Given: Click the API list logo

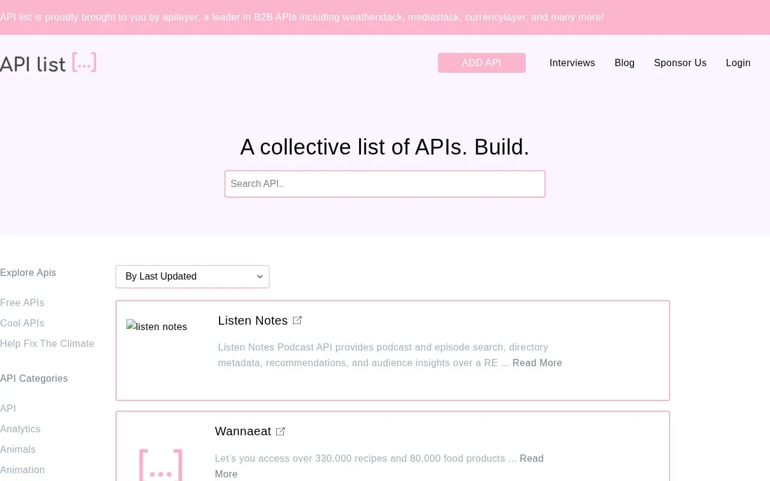Looking at the screenshot, I should click(x=48, y=63).
